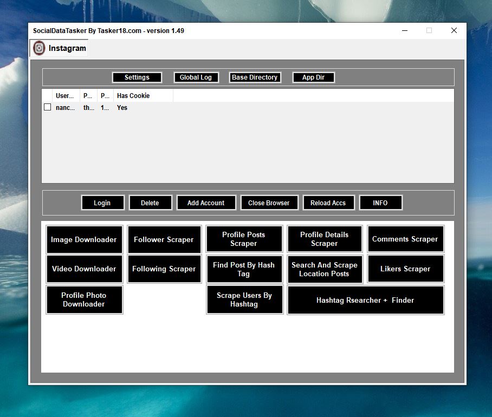Click the Delete button

click(150, 203)
